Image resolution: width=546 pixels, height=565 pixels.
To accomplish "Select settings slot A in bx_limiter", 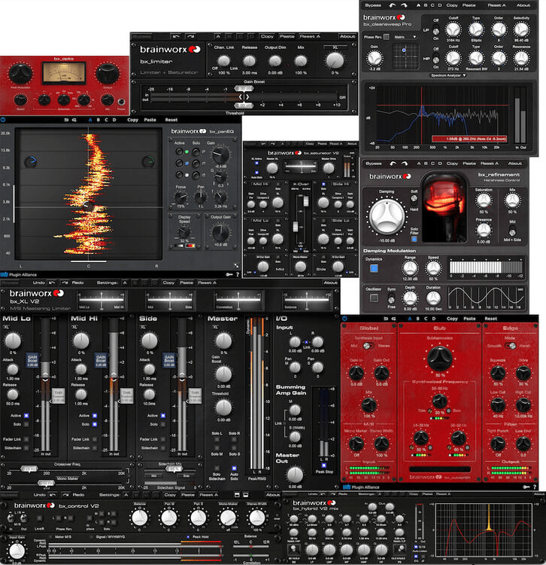I will 217,36.
